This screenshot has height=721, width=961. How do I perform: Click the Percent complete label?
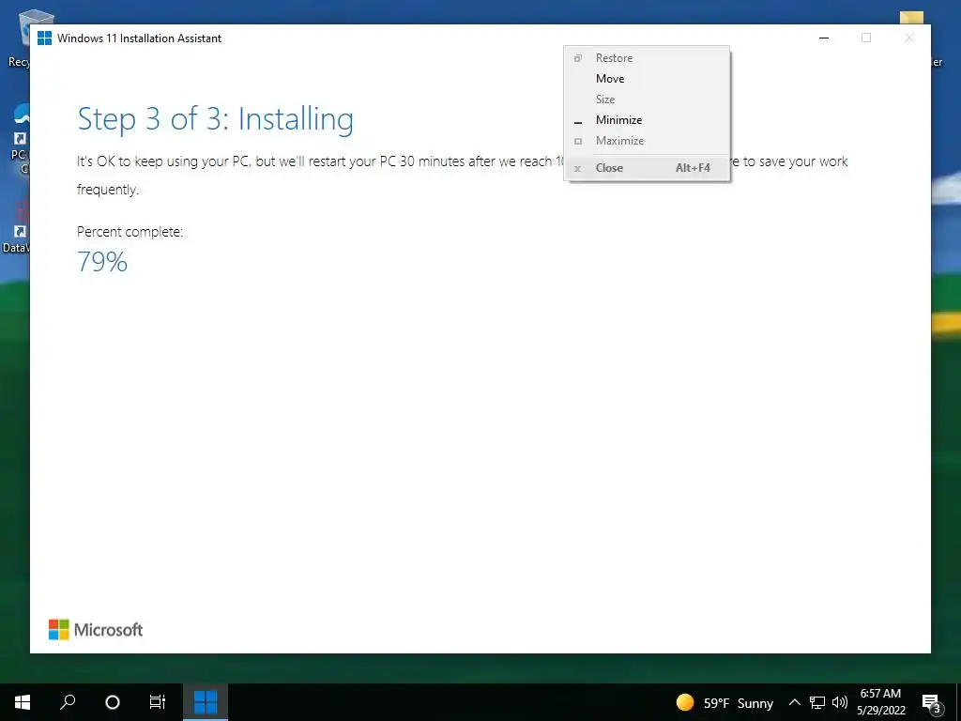click(130, 232)
